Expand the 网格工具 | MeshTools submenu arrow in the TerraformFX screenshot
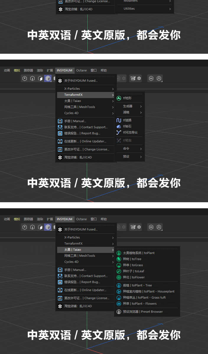Image resolution: width=208 pixels, height=354 pixels. pos(113,107)
